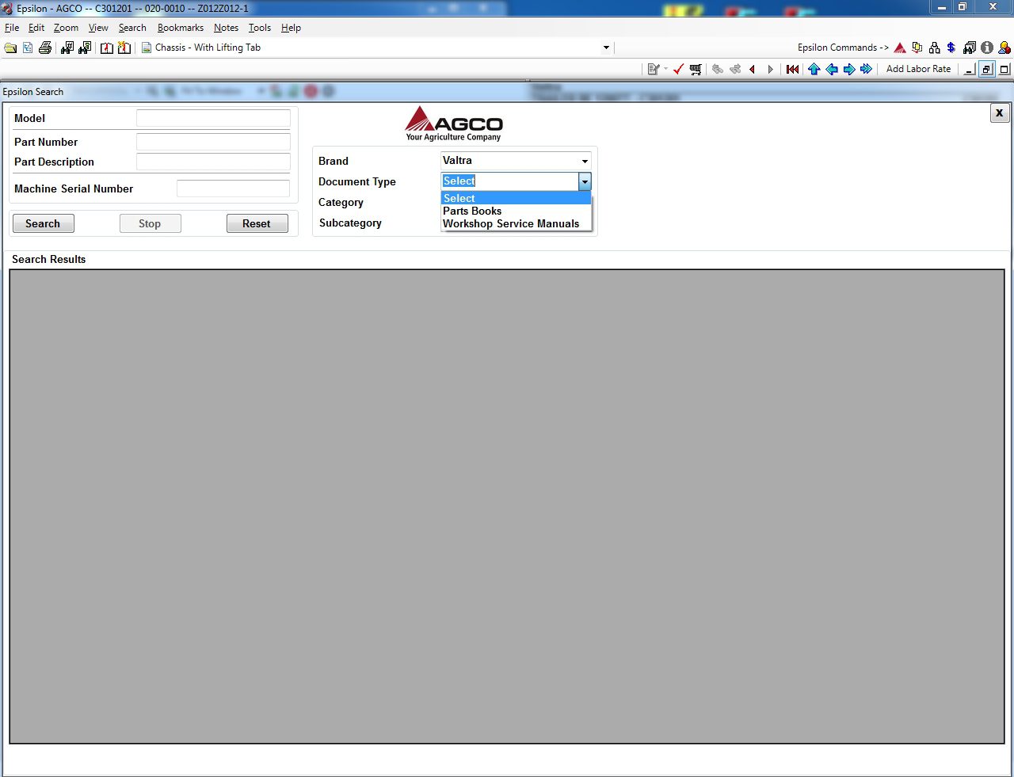Click the printer icon in the toolbar
Viewport: 1014px width, 777px height.
[45, 48]
